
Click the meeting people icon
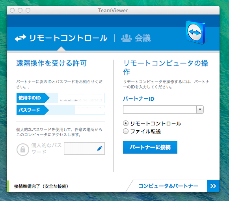point(127,38)
